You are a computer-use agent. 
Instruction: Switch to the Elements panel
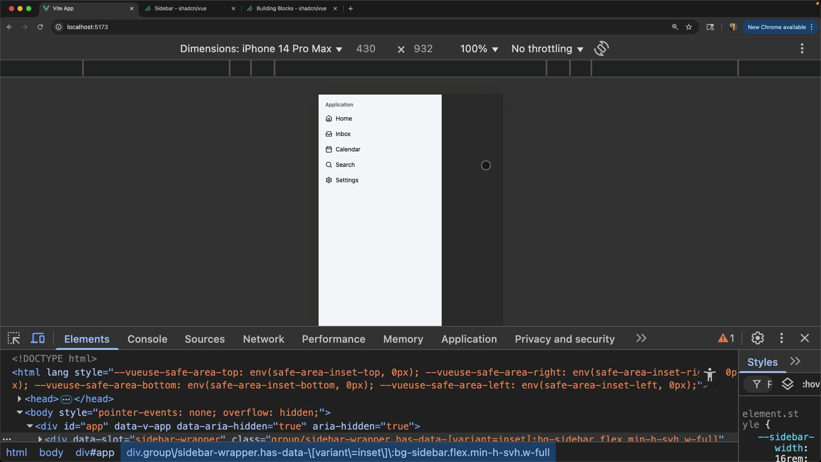point(87,339)
